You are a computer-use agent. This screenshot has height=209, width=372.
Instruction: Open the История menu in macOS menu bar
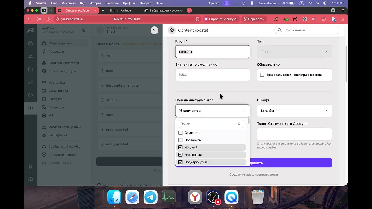95,3
